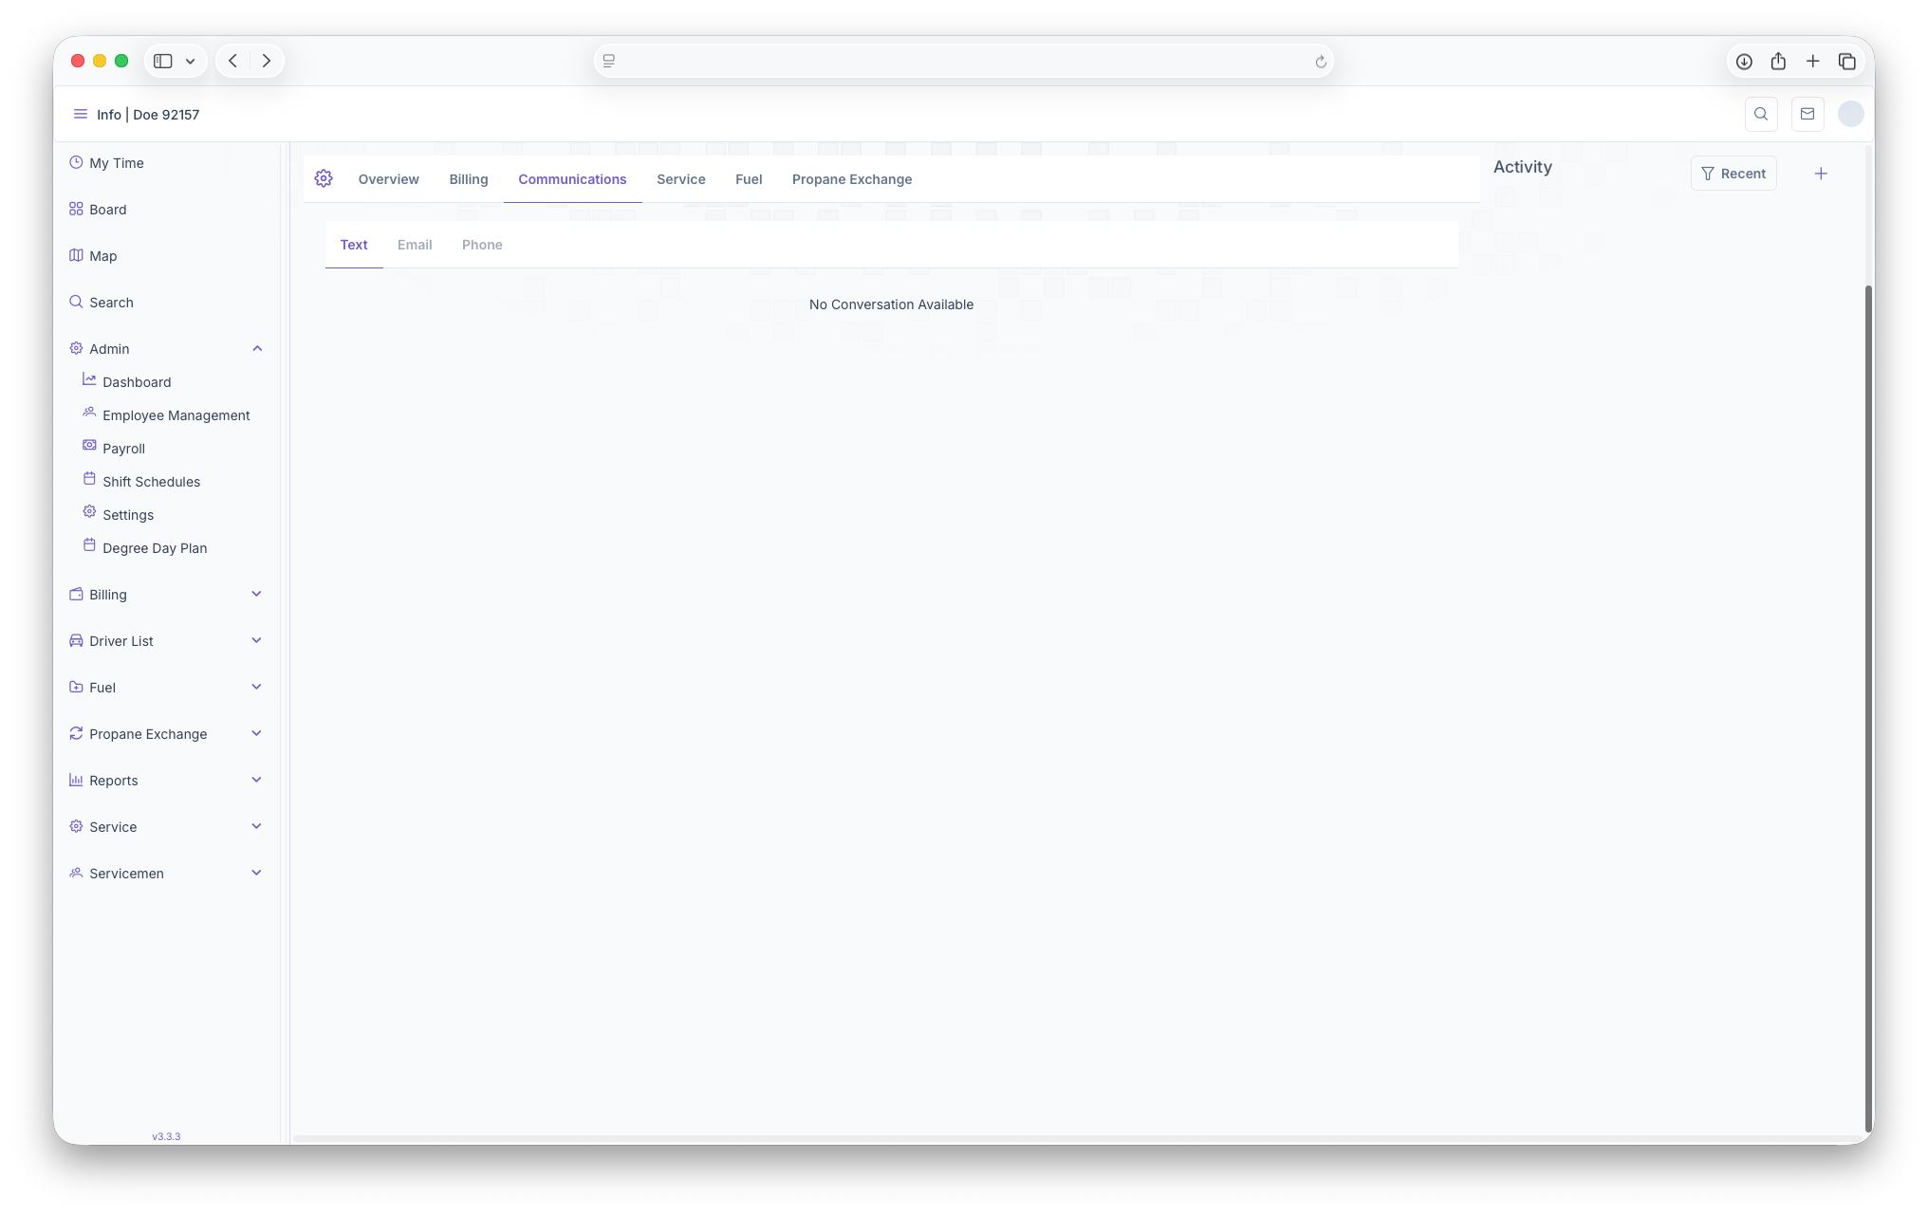1928x1215 pixels.
Task: Switch to the Fuel tab
Action: 749,179
